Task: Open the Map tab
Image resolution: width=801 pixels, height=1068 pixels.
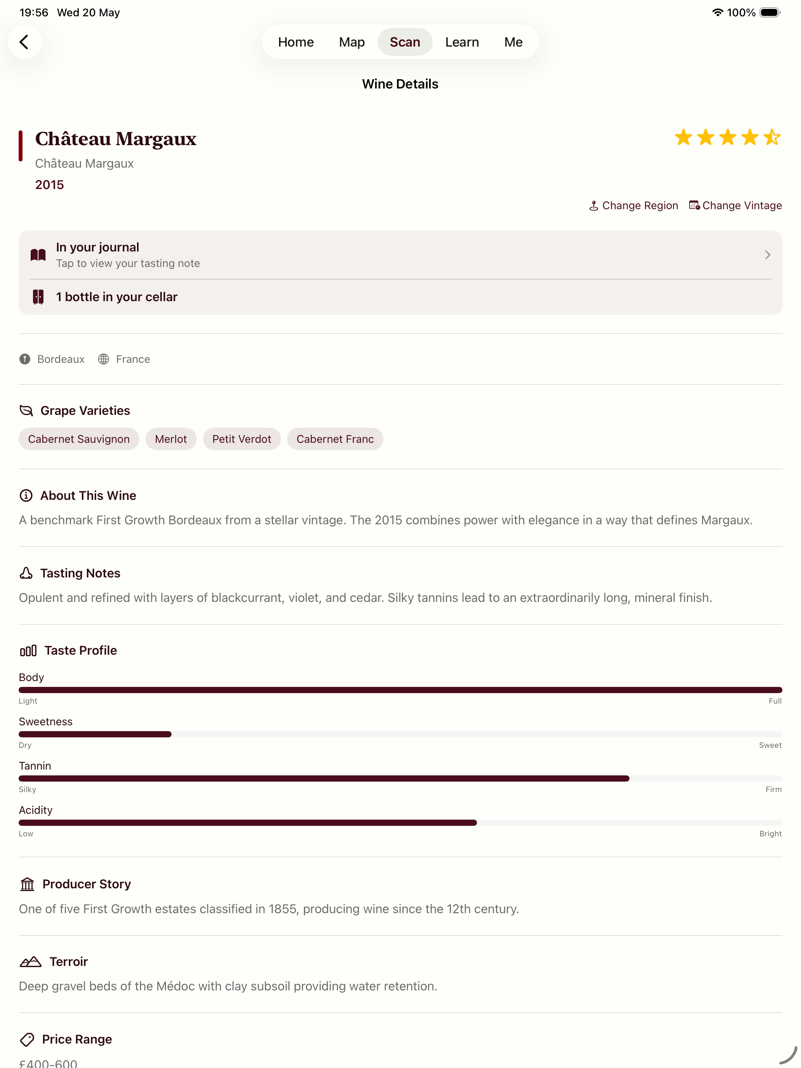Action: tap(352, 42)
